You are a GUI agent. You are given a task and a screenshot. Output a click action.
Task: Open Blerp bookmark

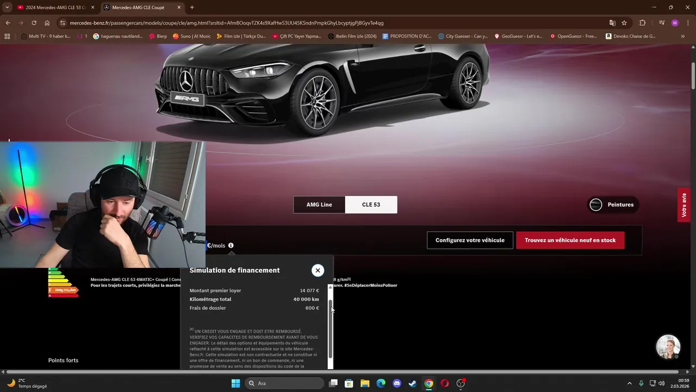[158, 36]
